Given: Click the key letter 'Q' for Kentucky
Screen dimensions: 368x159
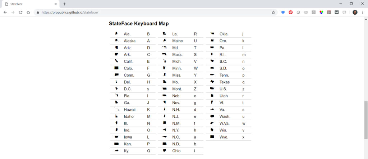Looking at the screenshot, I should coord(148,151).
